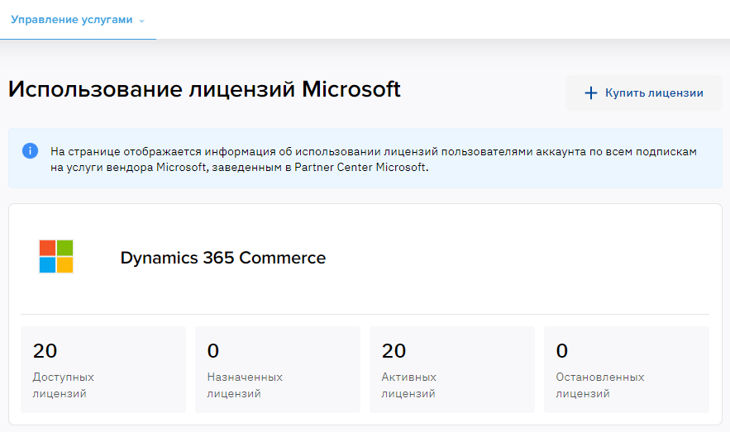Click the Microsoft four-color logo
This screenshot has height=432, width=730.
[x=56, y=257]
